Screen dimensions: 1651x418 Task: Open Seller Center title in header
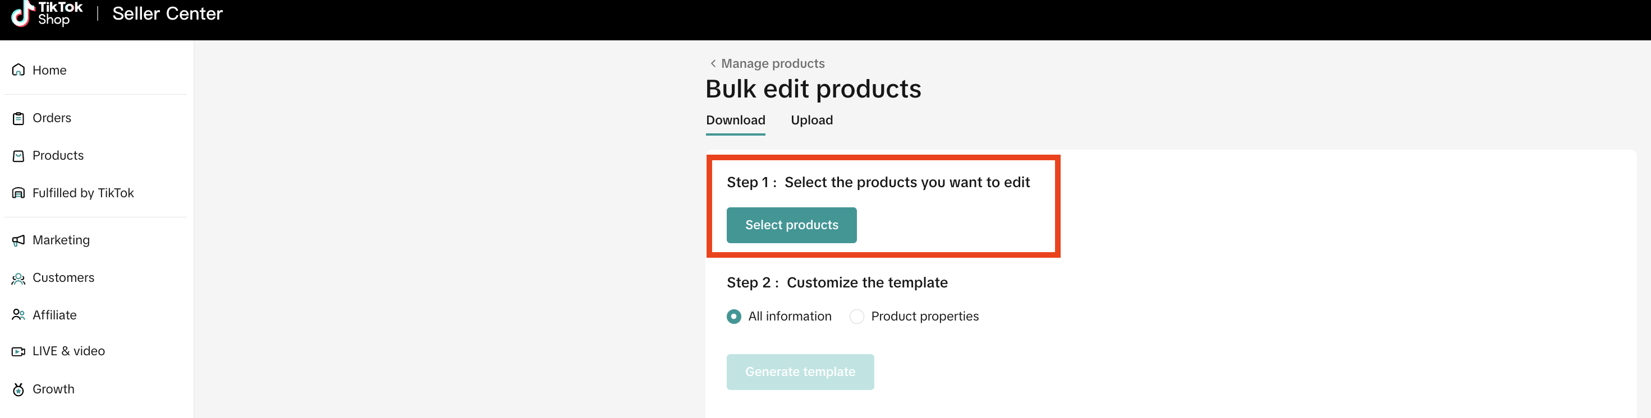(167, 13)
